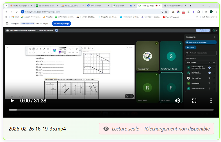Screen dimensions: 221x142
Task: Click the contacts search field
Action: (201, 53)
